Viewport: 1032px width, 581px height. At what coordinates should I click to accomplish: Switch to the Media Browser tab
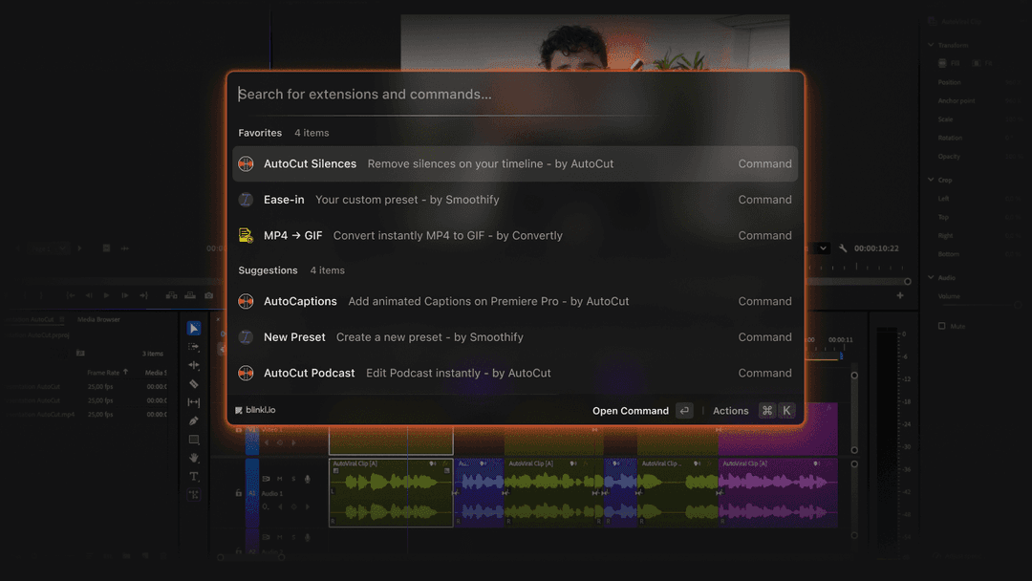pos(98,319)
